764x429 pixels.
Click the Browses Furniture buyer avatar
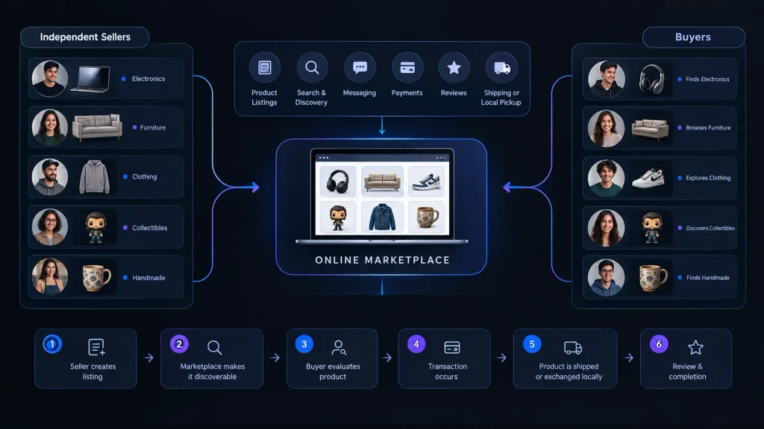tap(606, 128)
